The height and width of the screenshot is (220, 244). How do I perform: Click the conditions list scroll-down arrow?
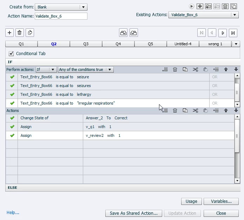[237, 104]
